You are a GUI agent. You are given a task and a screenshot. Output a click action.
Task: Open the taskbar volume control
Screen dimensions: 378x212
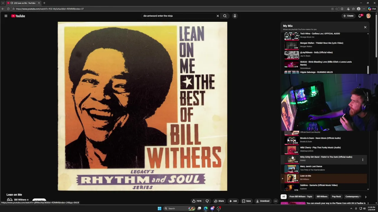pos(364,208)
